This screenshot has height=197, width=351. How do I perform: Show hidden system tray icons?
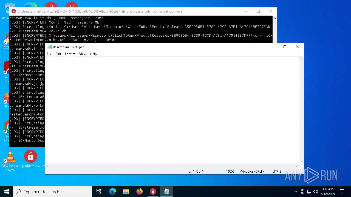coord(296,192)
